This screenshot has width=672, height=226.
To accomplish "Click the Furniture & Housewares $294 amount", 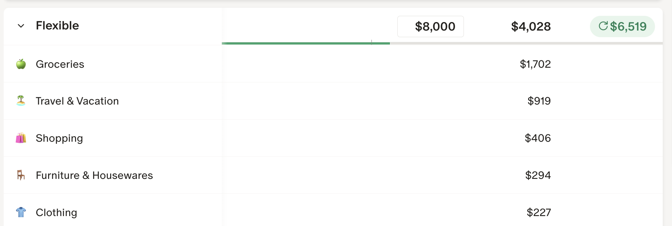I will click(538, 175).
